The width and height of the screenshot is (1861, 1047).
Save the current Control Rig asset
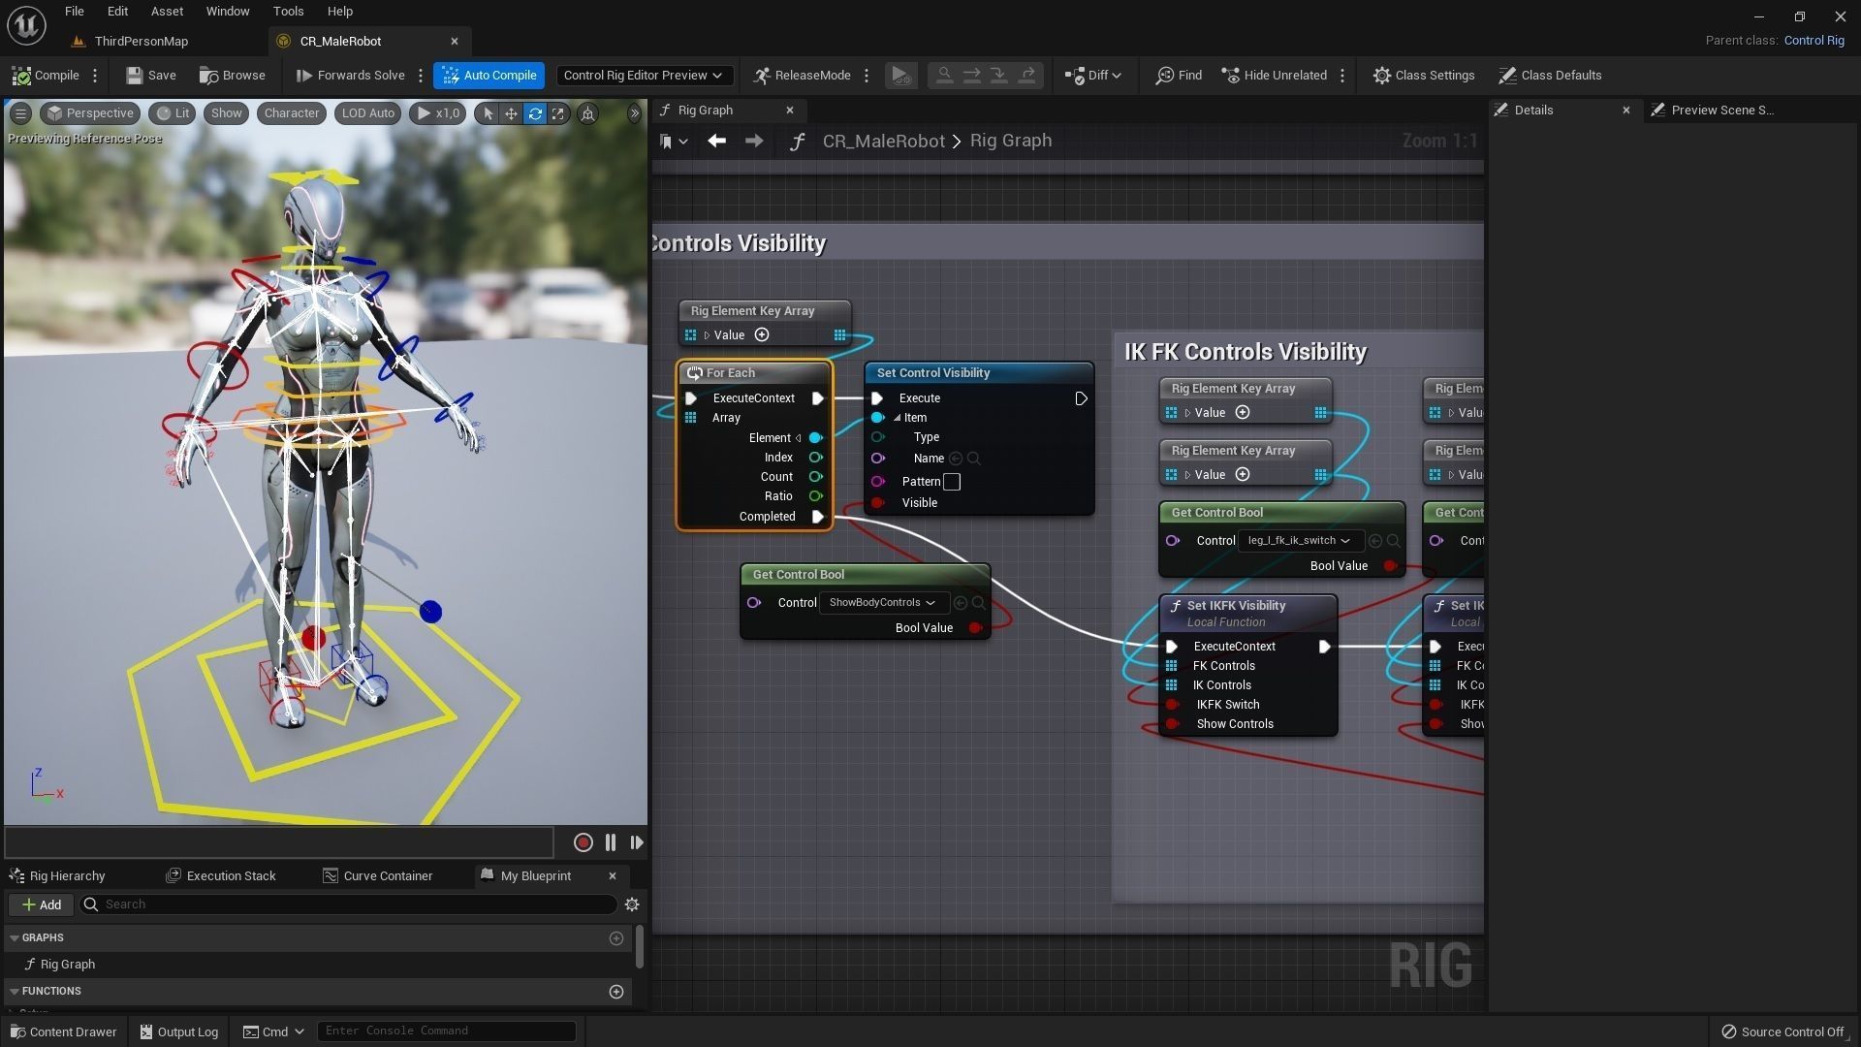pos(151,75)
